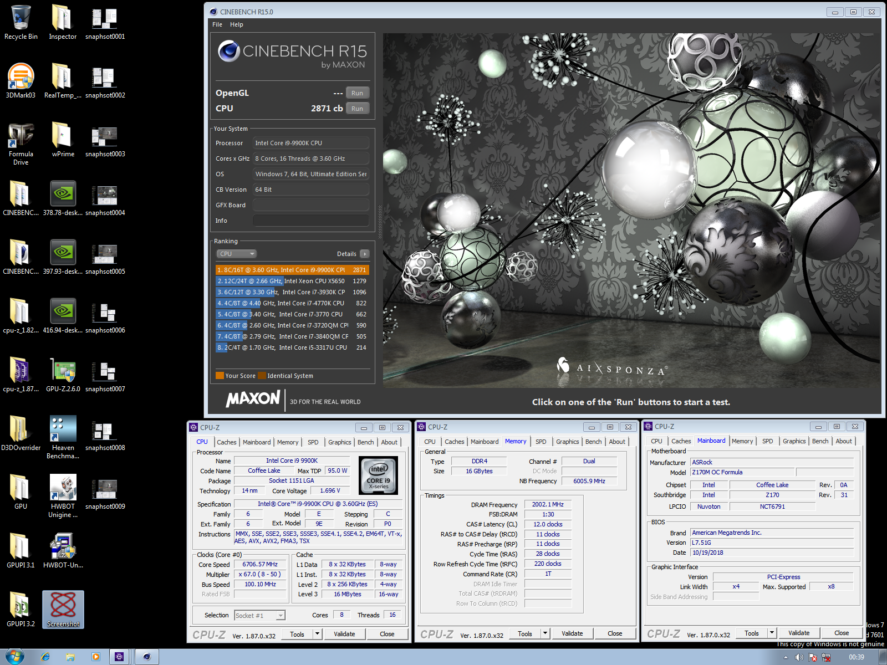Launch the Heaven Benchmark shortcut

63,438
